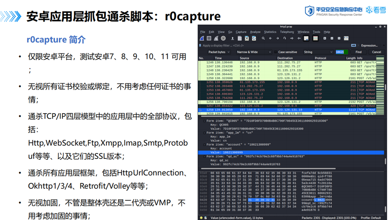Screen dimensions: 392x220
Task: Start capturing with the shark fin icon
Action: tap(202, 38)
